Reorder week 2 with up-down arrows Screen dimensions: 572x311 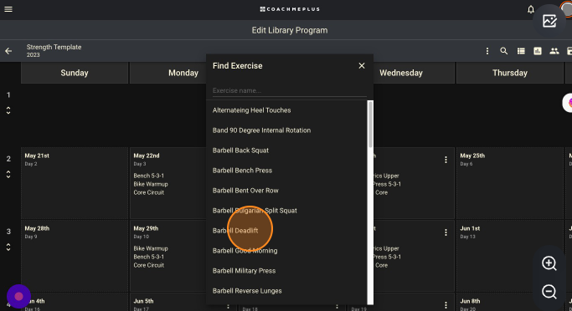pos(8,175)
